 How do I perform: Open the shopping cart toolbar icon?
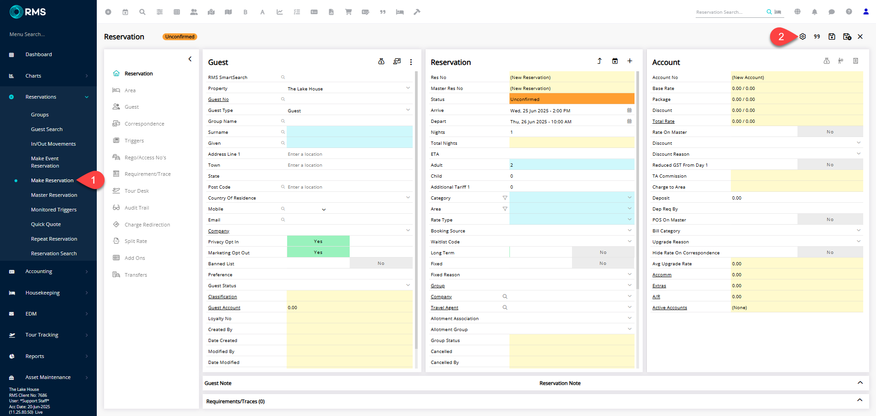point(348,12)
